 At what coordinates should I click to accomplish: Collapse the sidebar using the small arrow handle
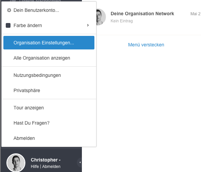pos(80,163)
